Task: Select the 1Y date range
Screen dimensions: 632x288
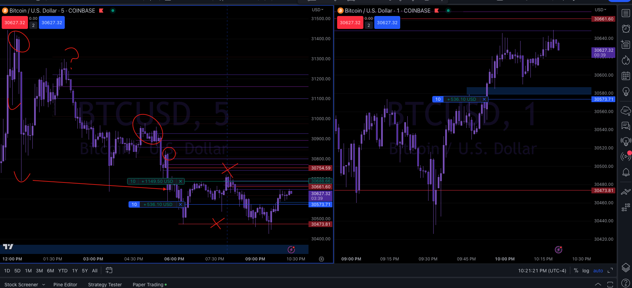Action: point(75,271)
